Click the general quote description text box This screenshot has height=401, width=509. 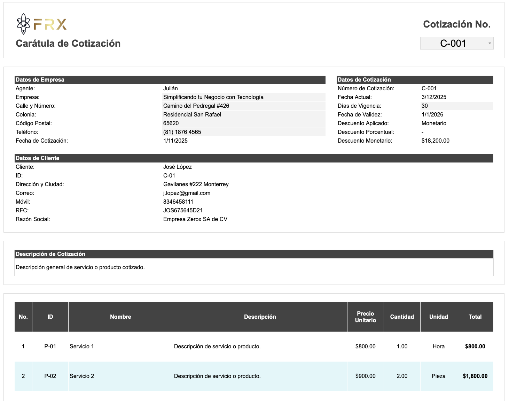point(254,267)
